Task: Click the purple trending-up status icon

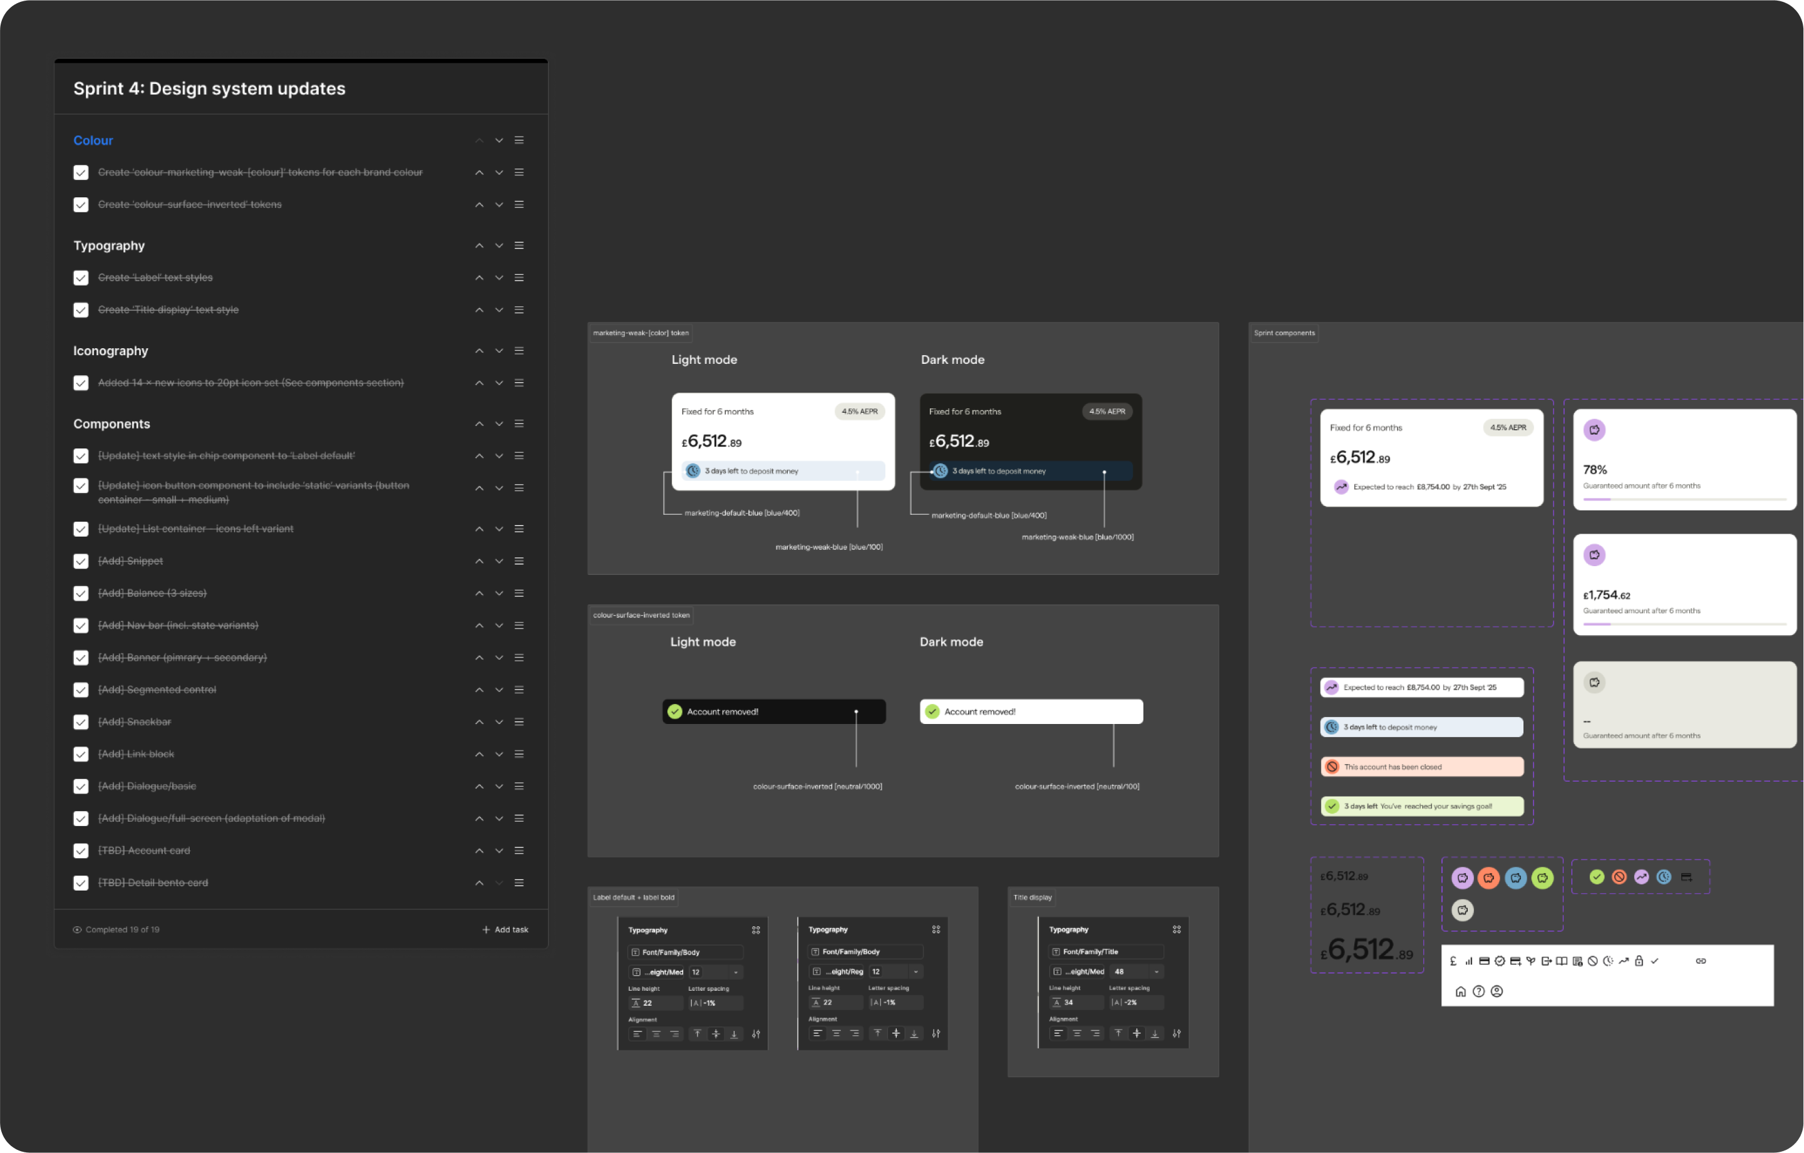Action: (1641, 877)
